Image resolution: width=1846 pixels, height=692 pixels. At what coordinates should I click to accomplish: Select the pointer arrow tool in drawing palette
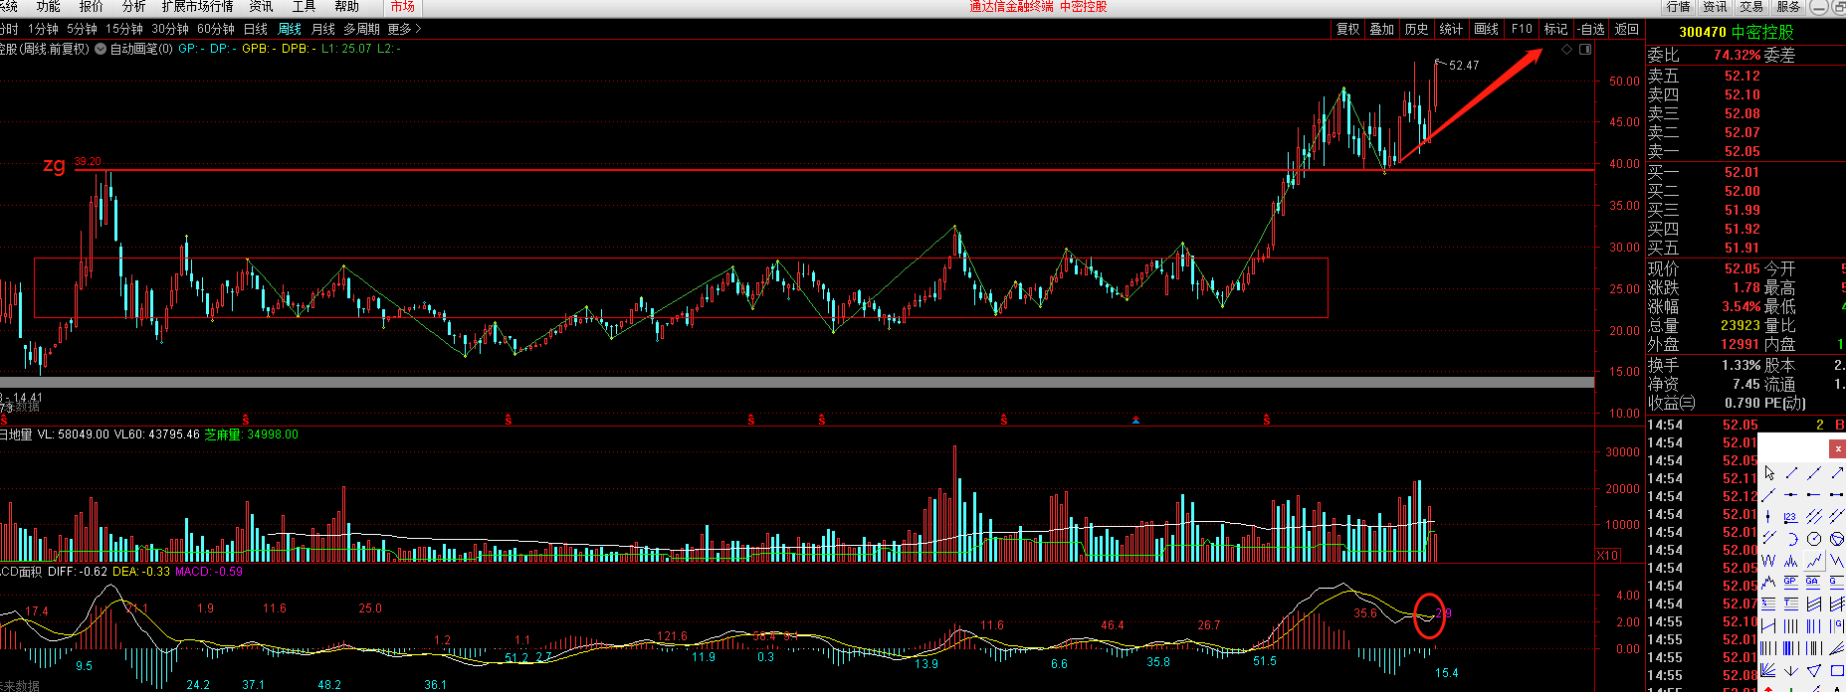(x=1768, y=473)
